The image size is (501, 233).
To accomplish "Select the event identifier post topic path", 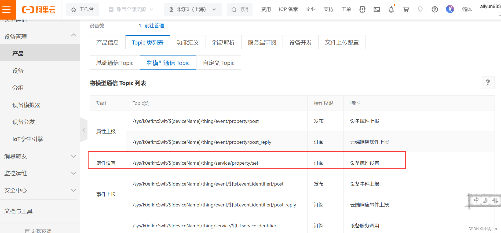I will tap(208, 184).
